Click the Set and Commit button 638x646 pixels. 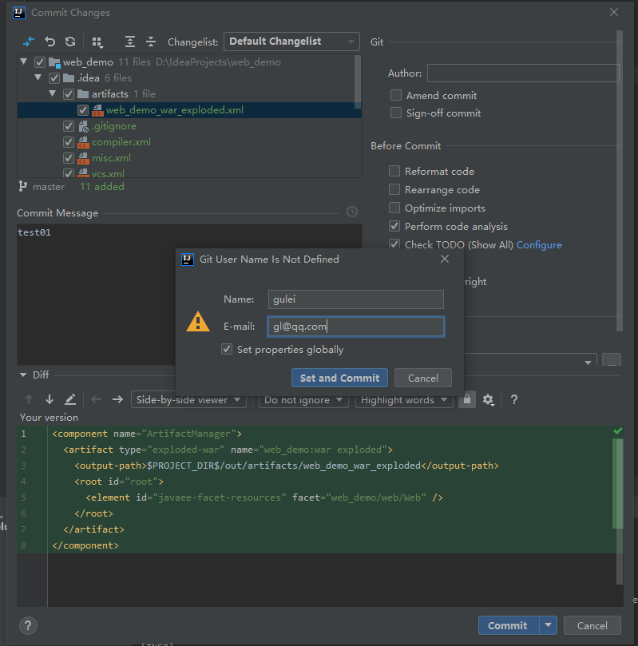coord(339,378)
